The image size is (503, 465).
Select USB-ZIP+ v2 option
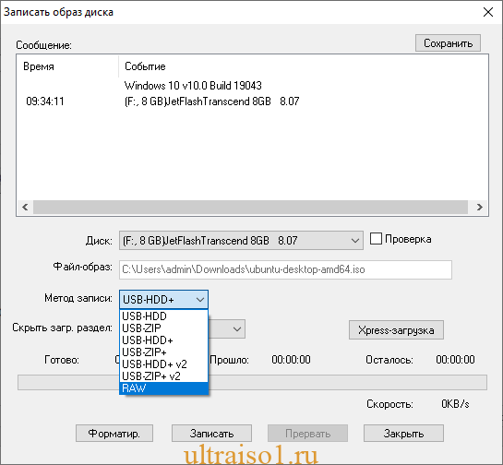[x=163, y=376]
